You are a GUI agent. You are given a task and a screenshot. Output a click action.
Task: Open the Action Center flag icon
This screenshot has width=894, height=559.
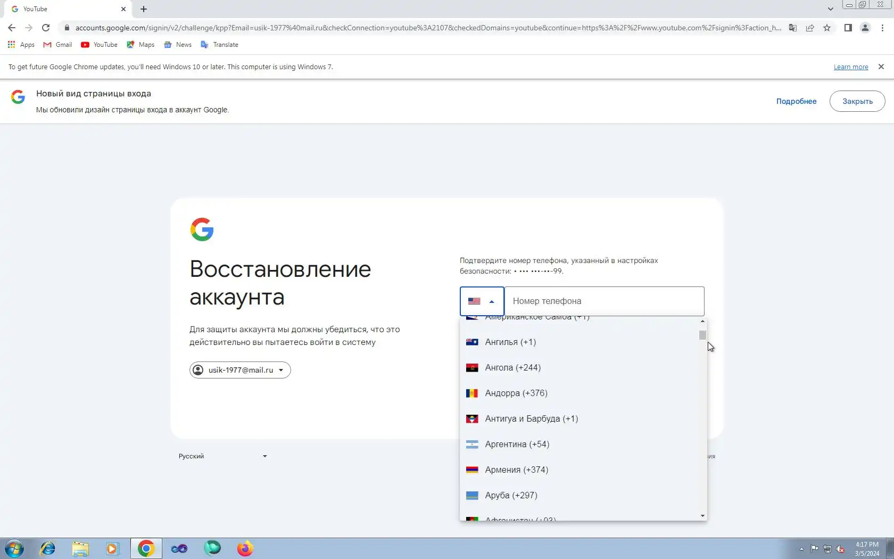[815, 549]
